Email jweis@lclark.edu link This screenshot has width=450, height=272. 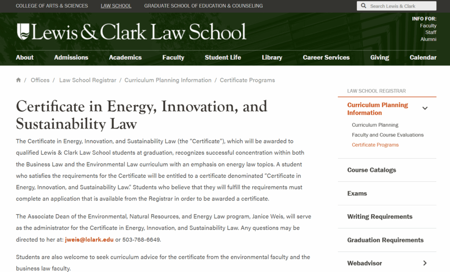point(89,240)
